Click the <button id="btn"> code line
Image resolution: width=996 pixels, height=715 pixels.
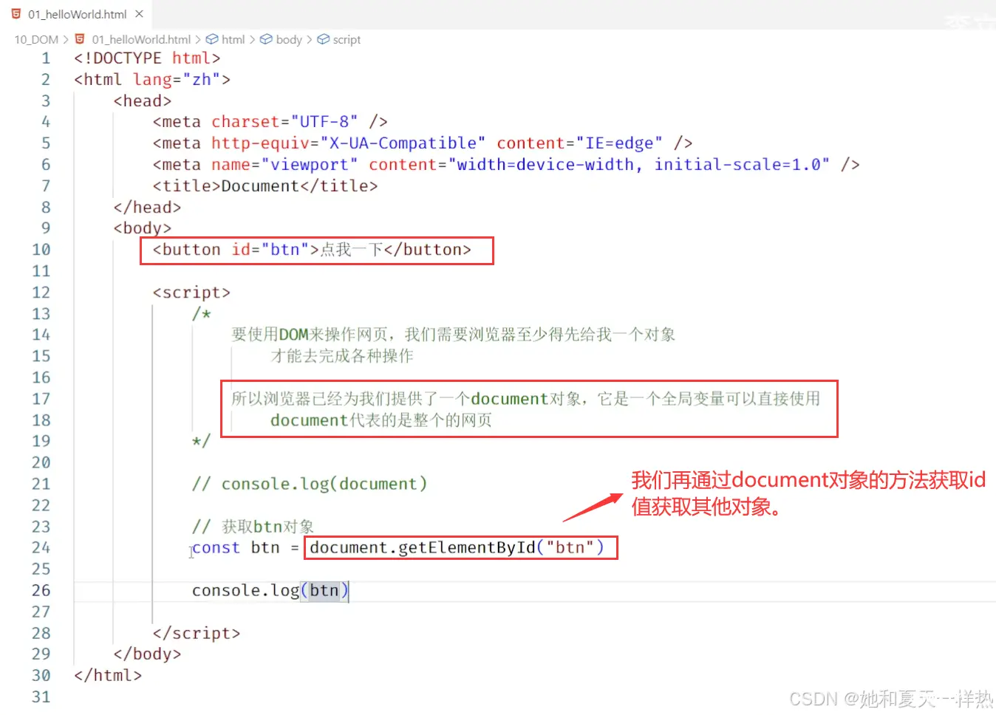(x=312, y=250)
